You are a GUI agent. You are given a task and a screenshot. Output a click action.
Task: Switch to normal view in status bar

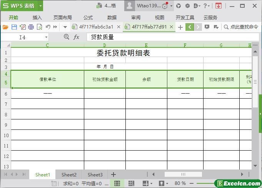coord(117,183)
